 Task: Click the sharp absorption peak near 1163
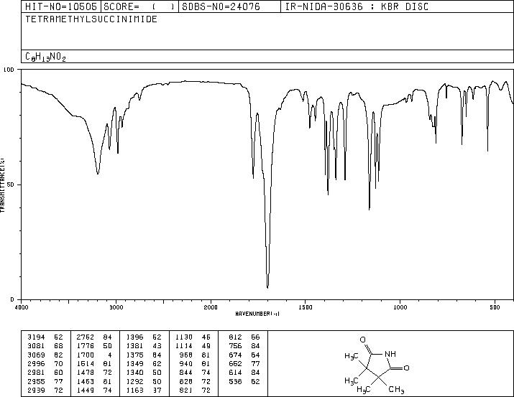[x=370, y=208]
